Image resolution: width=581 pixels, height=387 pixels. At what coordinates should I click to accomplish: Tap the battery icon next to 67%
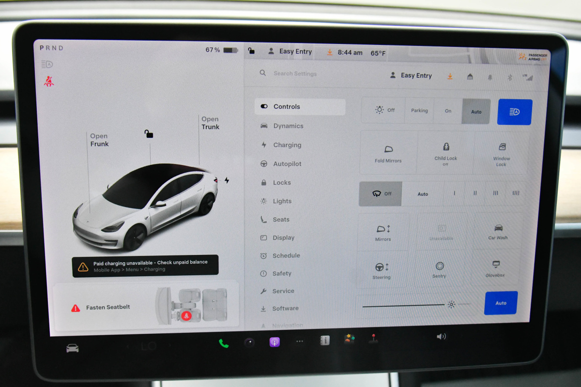230,50
